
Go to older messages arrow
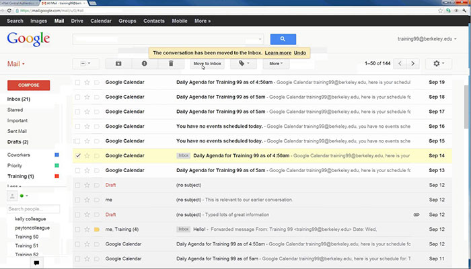pos(412,64)
